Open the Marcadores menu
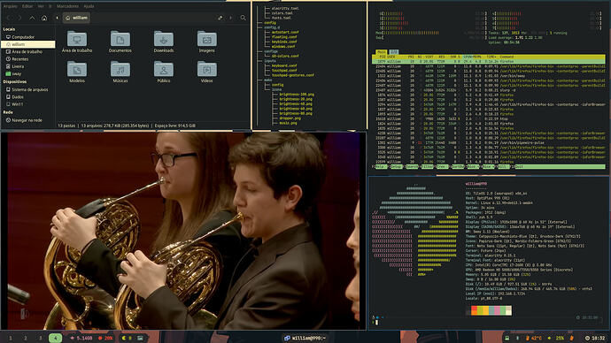This screenshot has height=343, width=611. pyautogui.click(x=68, y=6)
